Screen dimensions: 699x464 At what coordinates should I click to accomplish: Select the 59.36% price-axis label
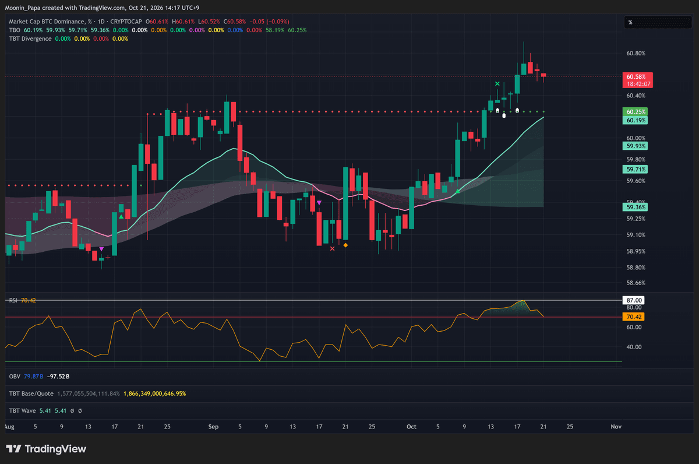[635, 207]
